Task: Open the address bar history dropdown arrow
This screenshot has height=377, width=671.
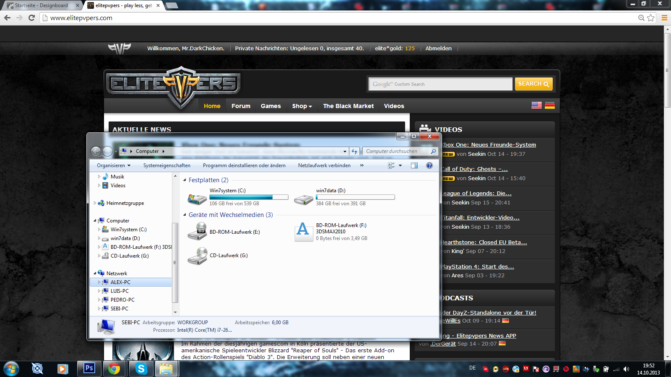Action: (x=345, y=151)
